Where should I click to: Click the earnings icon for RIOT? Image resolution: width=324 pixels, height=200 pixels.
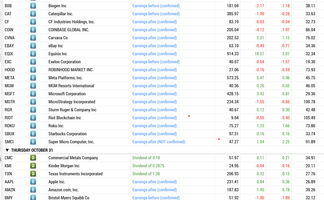pyautogui.click(x=33, y=118)
